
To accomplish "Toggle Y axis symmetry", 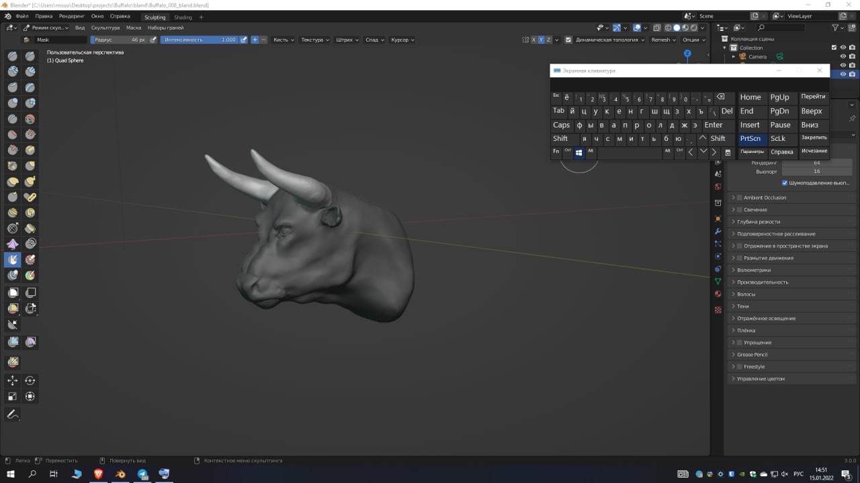I will 542,40.
